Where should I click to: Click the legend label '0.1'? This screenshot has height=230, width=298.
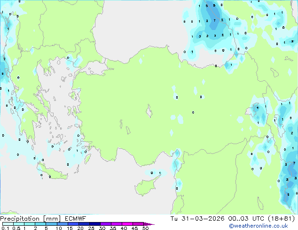(5, 228)
